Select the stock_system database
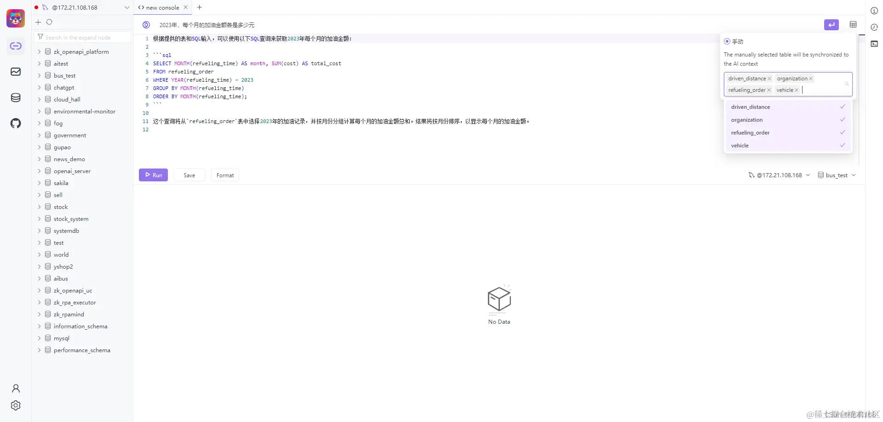The height and width of the screenshot is (422, 883). (71, 219)
